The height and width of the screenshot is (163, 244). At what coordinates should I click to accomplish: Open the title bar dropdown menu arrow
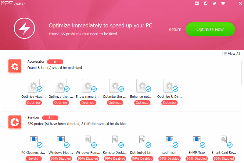(223, 3)
